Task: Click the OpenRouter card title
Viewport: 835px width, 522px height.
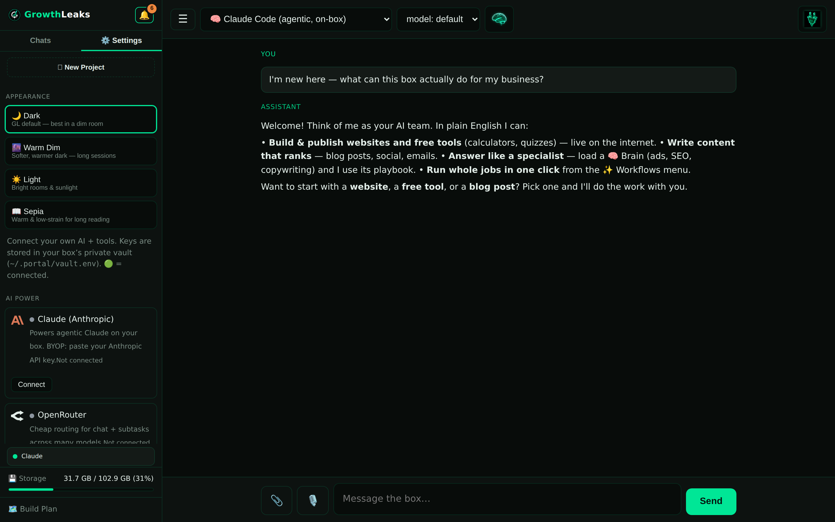Action: [x=62, y=415]
